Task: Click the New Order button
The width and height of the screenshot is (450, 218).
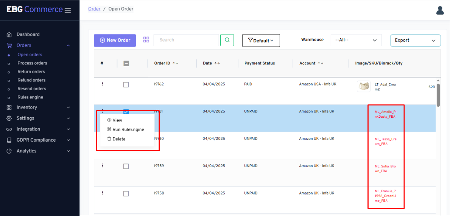Action: [115, 40]
